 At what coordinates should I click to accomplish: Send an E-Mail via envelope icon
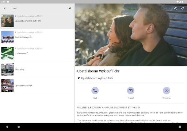pos(131,91)
